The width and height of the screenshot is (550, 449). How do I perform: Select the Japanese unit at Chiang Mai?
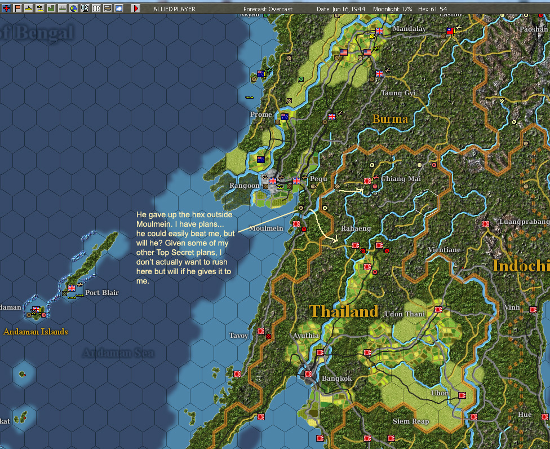[x=367, y=181]
